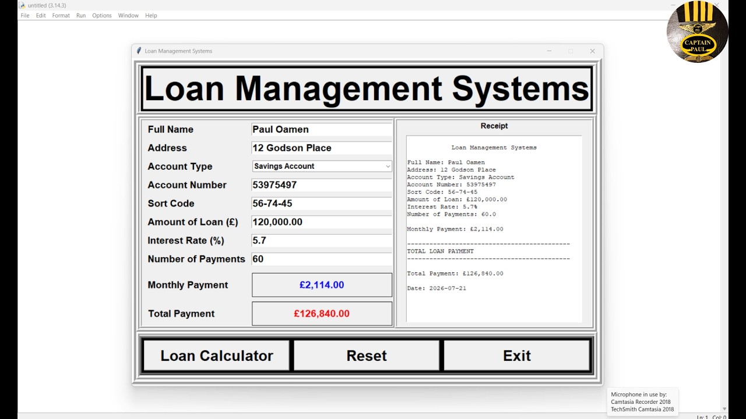The height and width of the screenshot is (419, 746).
Task: Click the Full Name label
Action: [x=170, y=129]
